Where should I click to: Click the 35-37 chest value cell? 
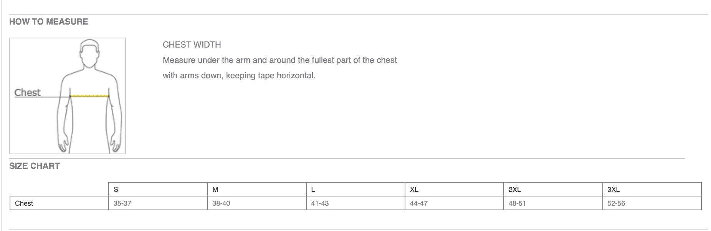[x=158, y=203]
